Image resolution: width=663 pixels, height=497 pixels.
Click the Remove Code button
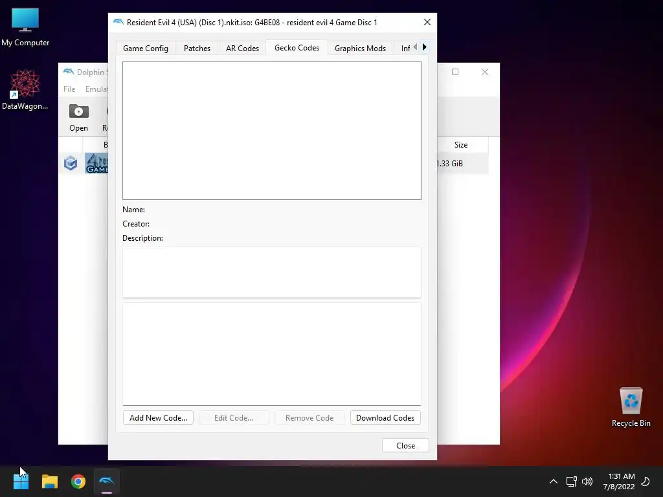(x=309, y=417)
